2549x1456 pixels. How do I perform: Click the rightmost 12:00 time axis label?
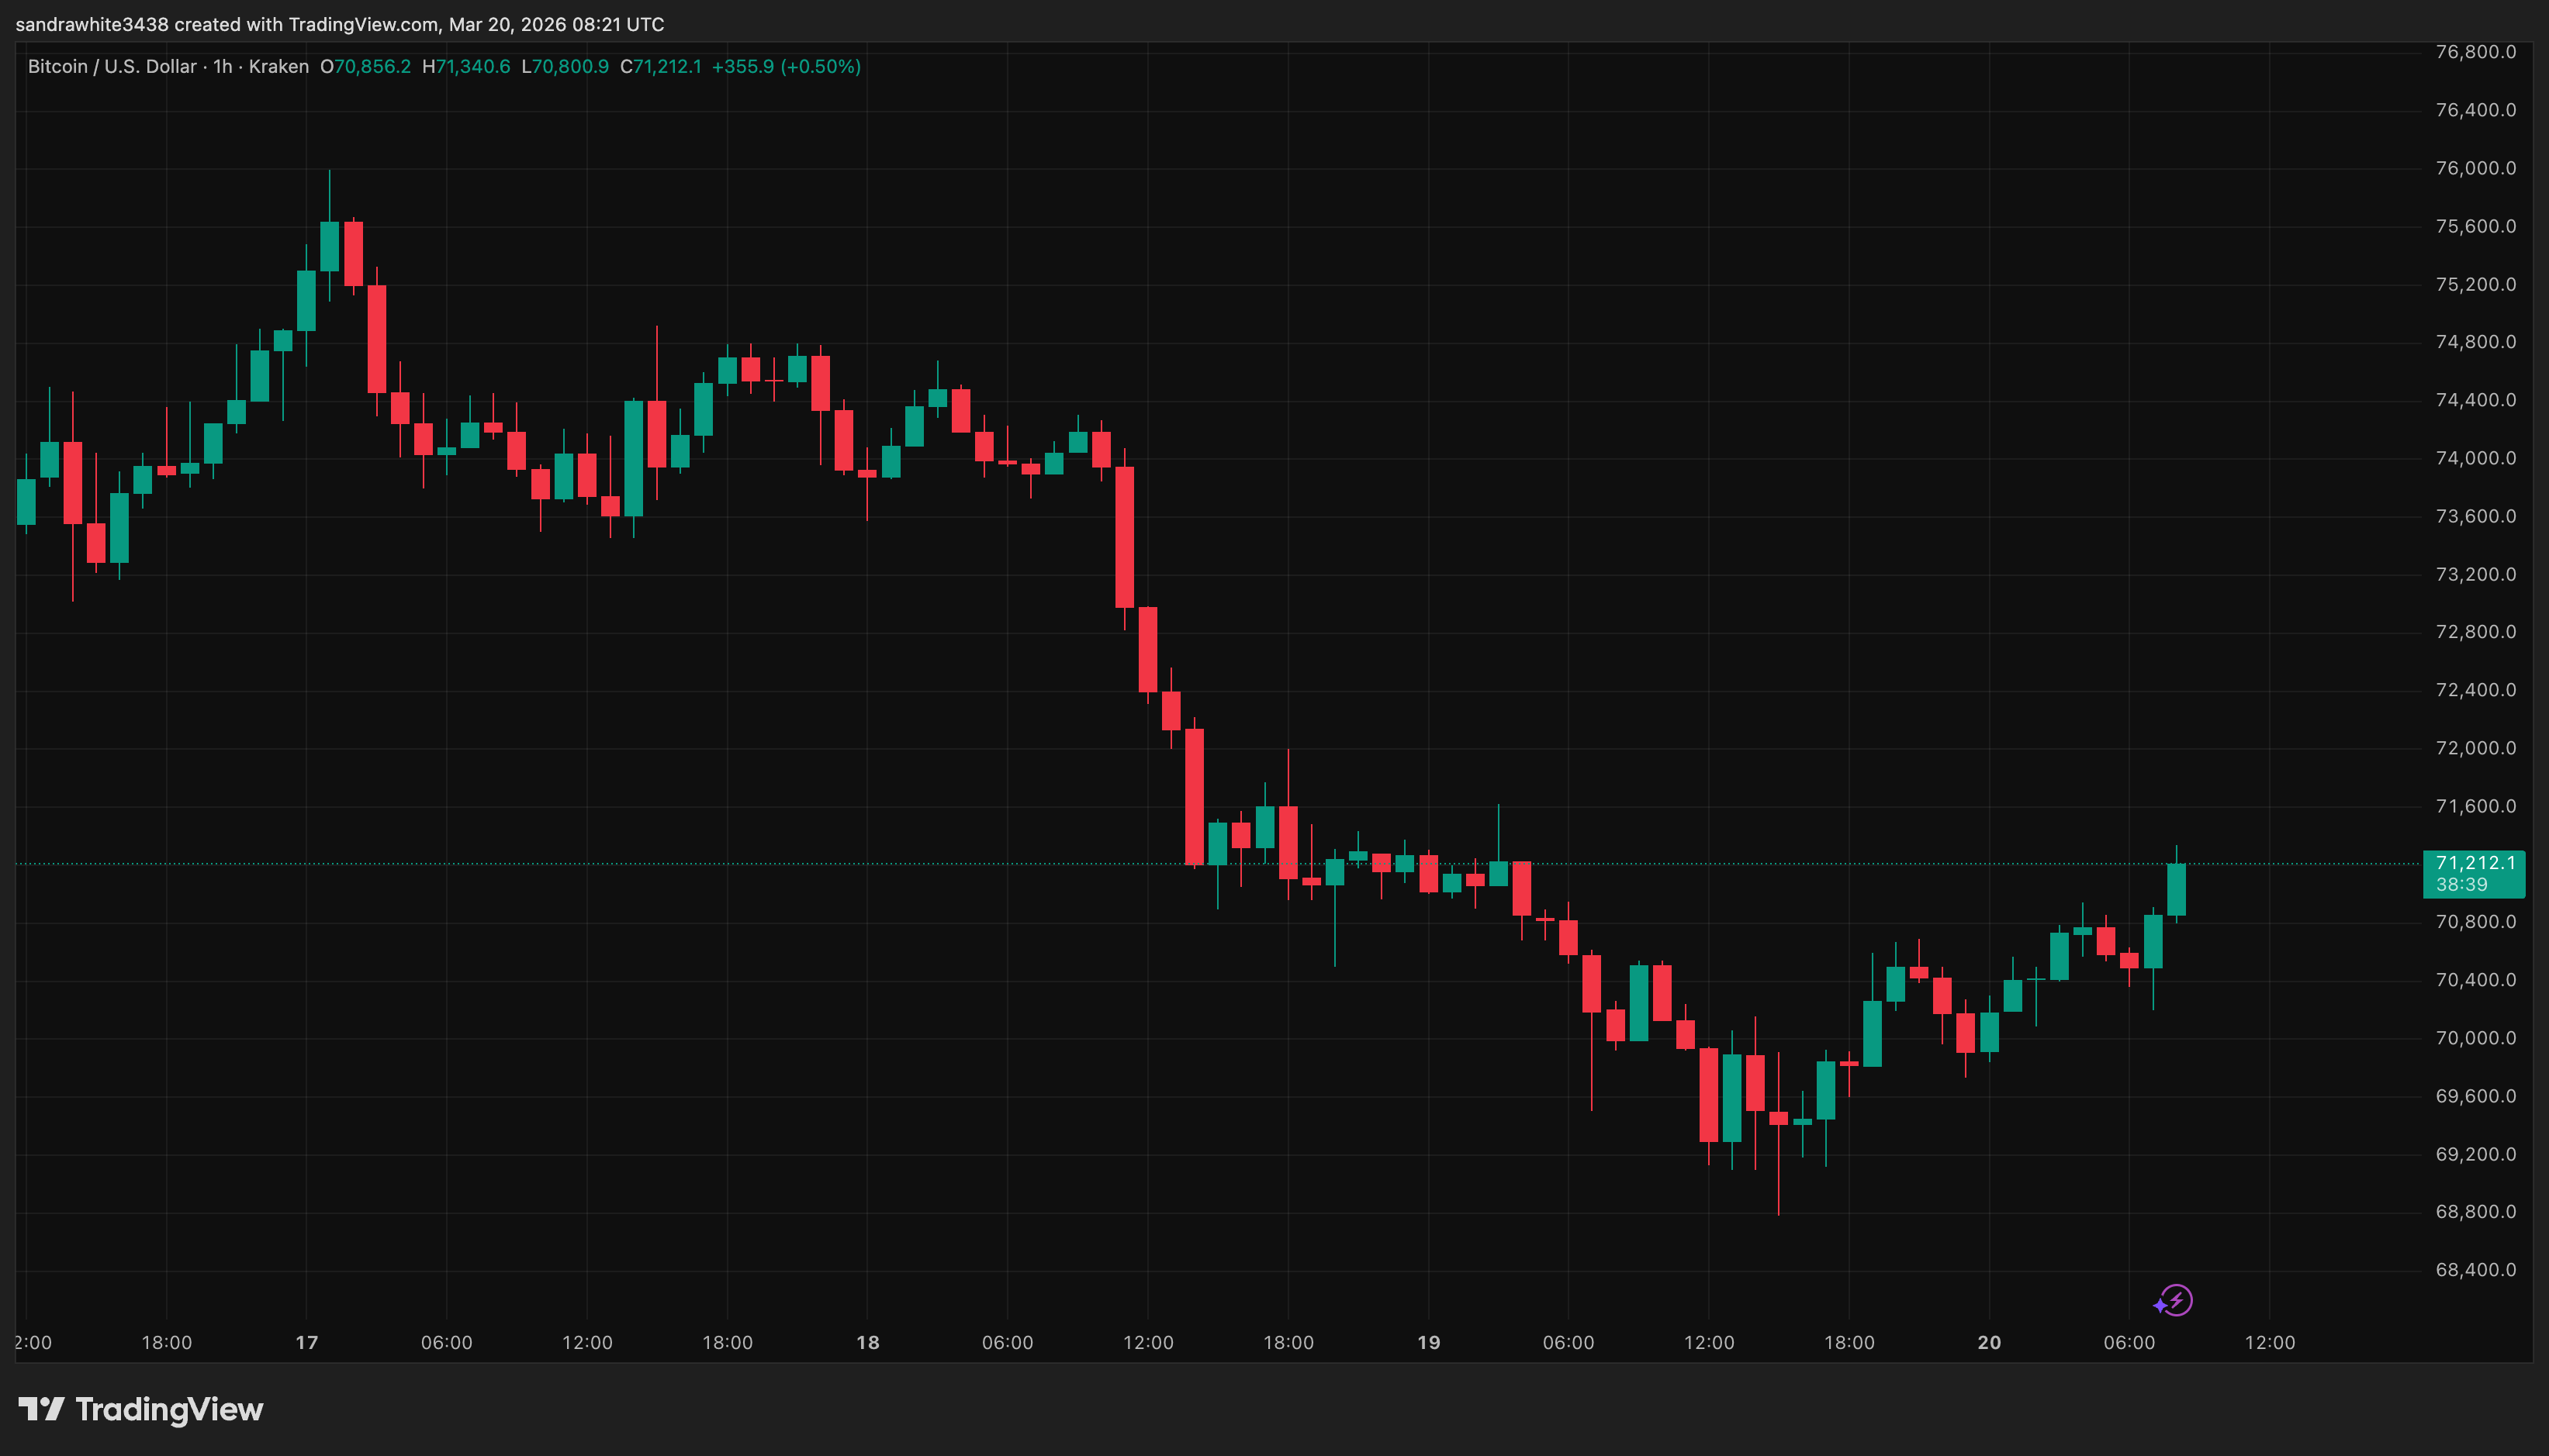[2269, 1342]
